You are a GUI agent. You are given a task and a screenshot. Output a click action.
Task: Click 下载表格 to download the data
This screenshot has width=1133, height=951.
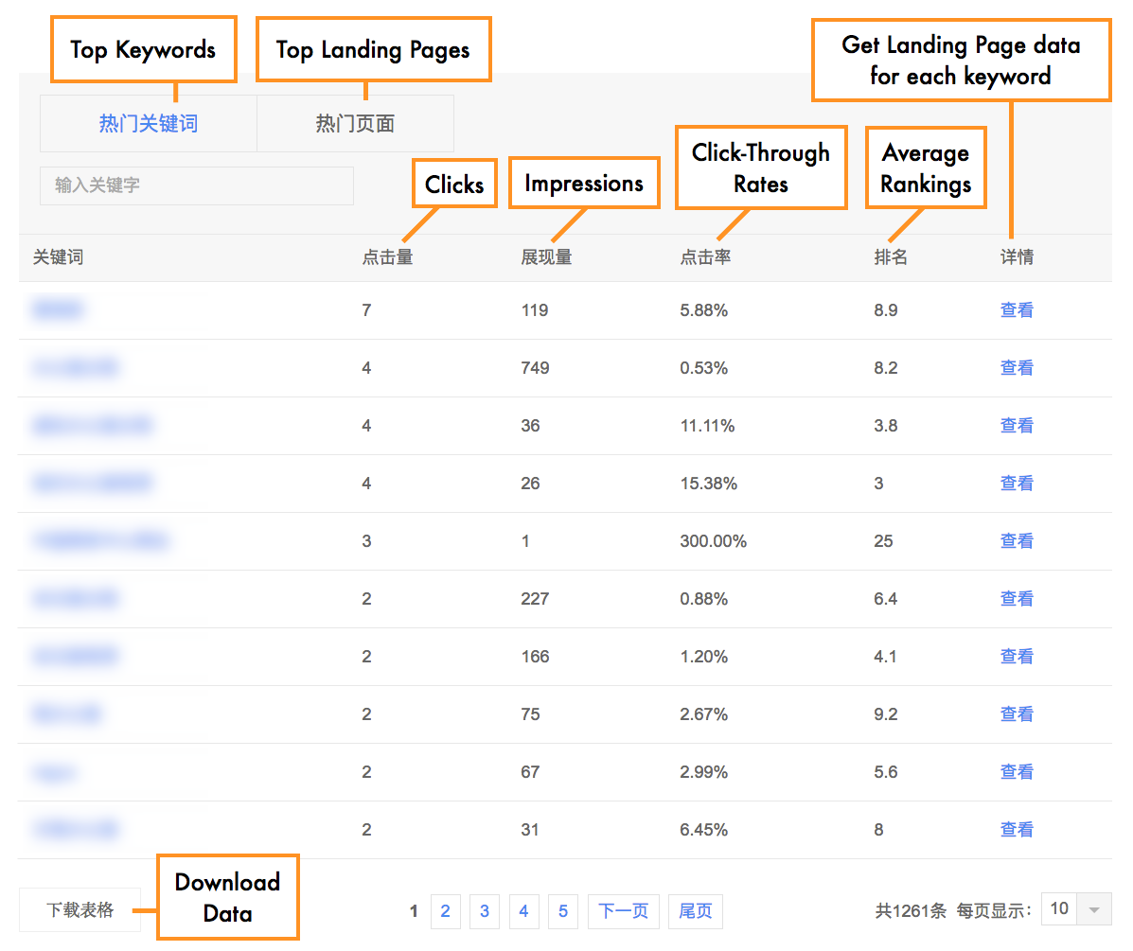pyautogui.click(x=80, y=908)
